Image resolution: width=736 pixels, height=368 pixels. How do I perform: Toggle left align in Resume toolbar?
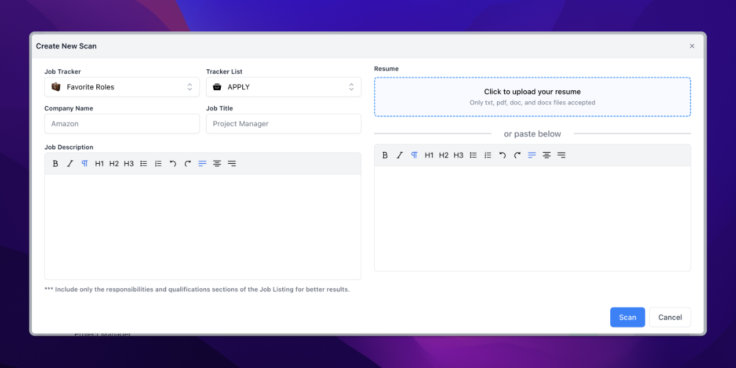click(x=532, y=155)
